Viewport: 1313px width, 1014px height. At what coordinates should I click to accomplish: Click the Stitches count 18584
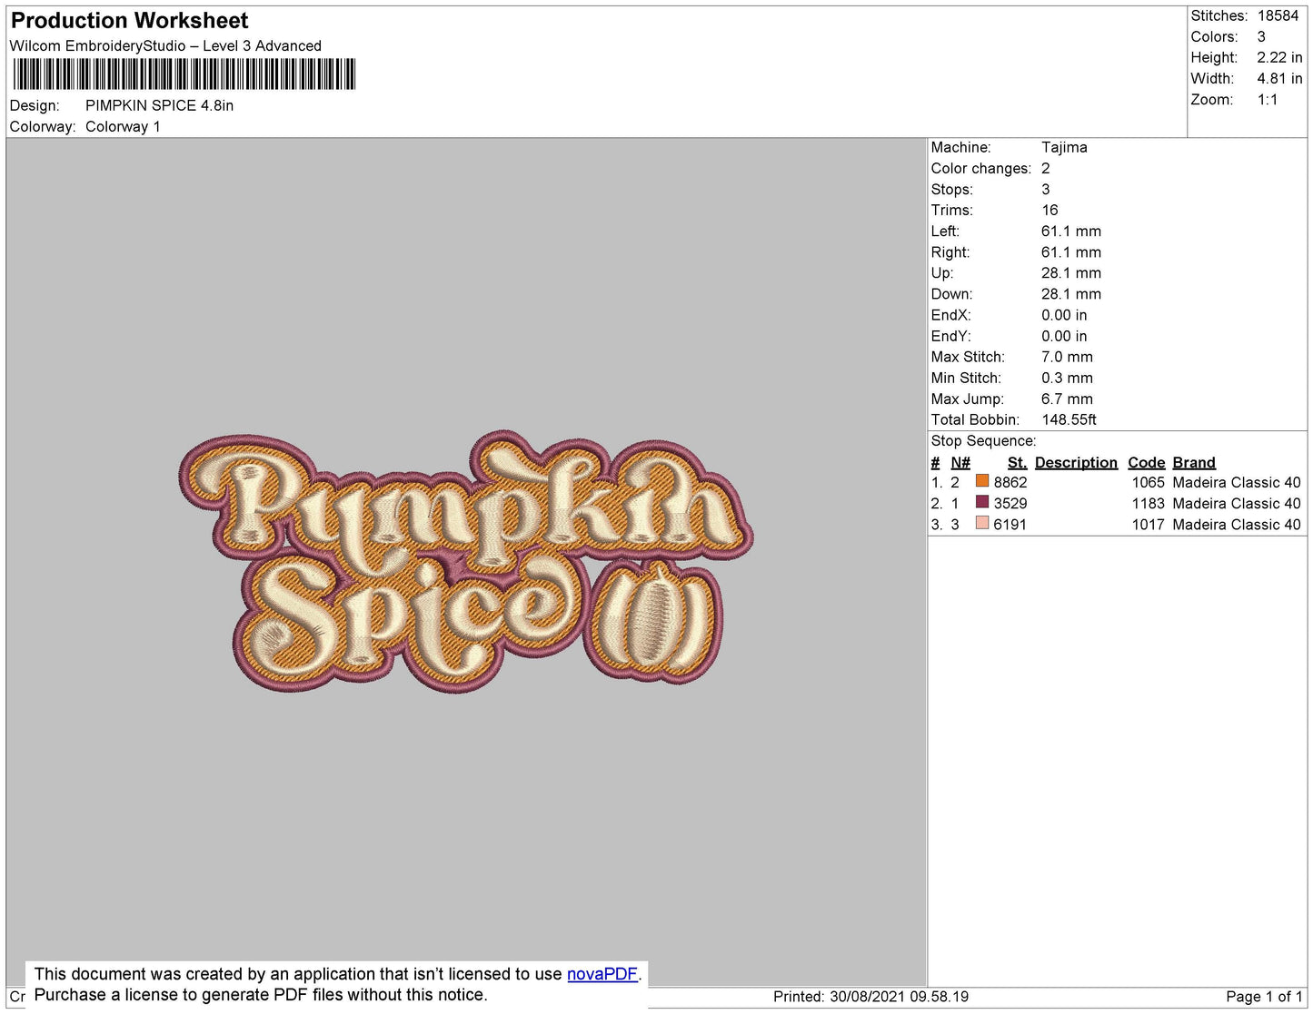click(x=1278, y=15)
